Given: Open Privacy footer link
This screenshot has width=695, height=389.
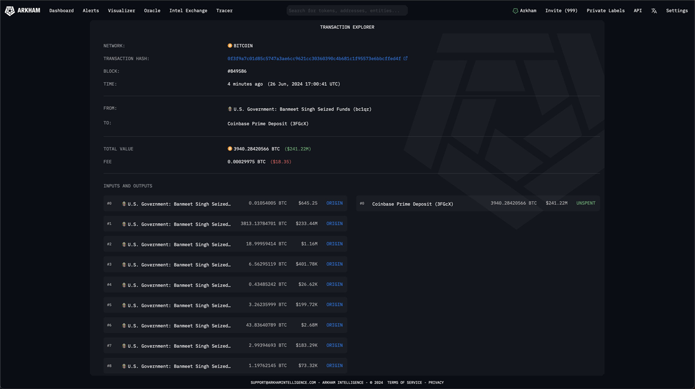Looking at the screenshot, I should pyautogui.click(x=436, y=382).
